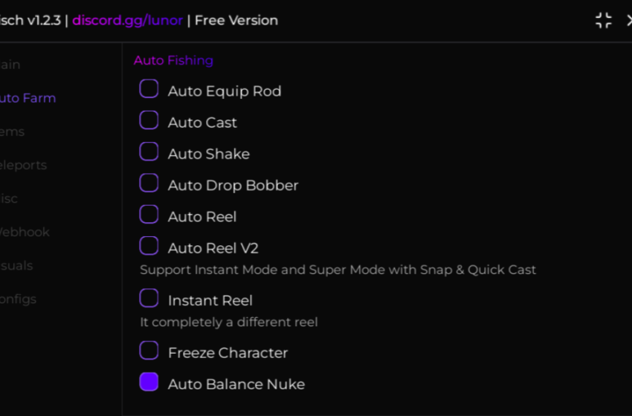Toggle Auto Reel V2 checkbox
632x416 pixels.
point(149,246)
